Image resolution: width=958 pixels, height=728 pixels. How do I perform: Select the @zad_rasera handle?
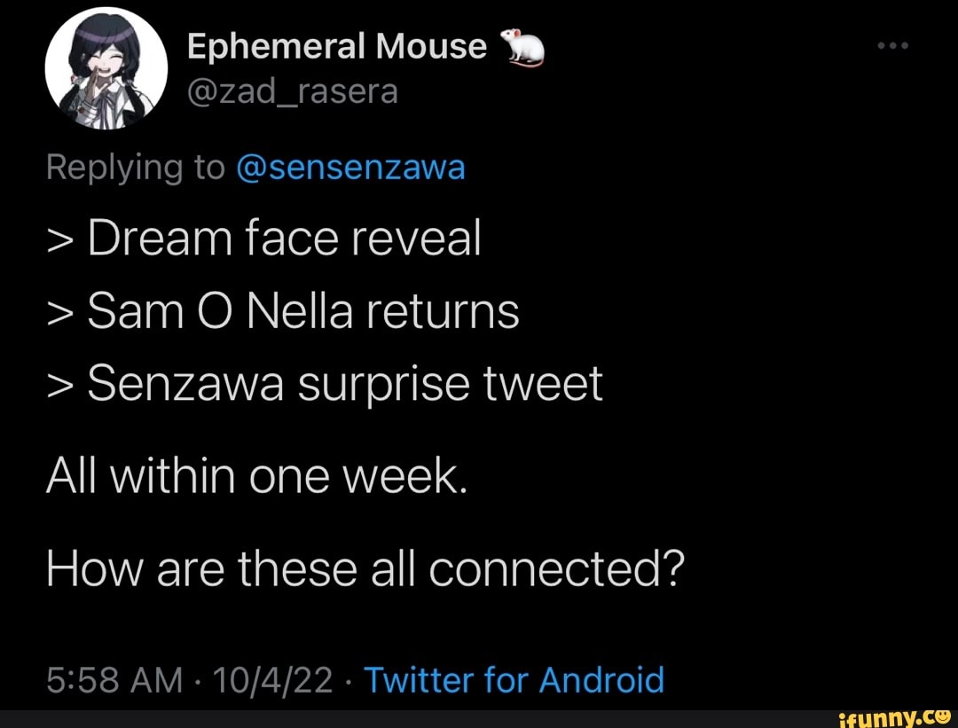(x=293, y=91)
